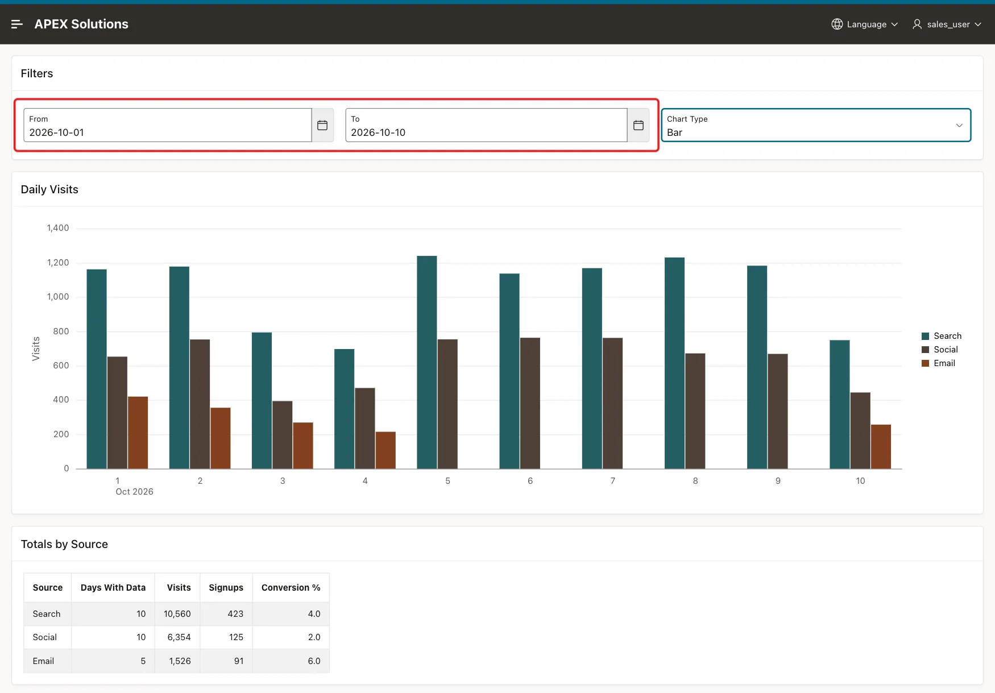Toggle the Email series in legend
This screenshot has width=995, height=693.
pyautogui.click(x=939, y=363)
